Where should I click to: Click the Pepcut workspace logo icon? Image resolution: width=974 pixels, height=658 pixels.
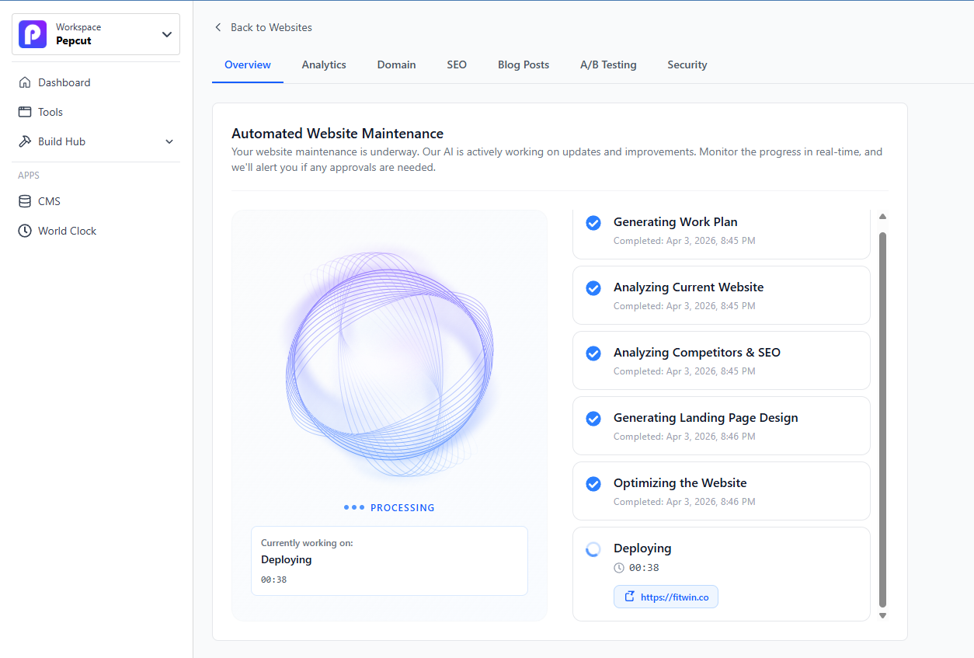coord(33,34)
